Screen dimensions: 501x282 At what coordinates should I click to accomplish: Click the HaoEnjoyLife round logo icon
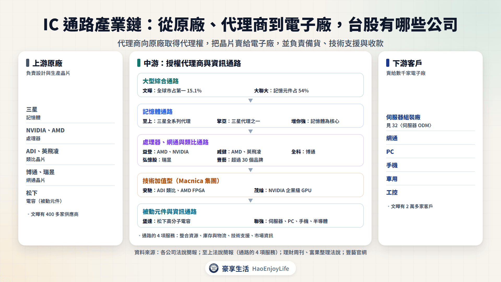214,268
